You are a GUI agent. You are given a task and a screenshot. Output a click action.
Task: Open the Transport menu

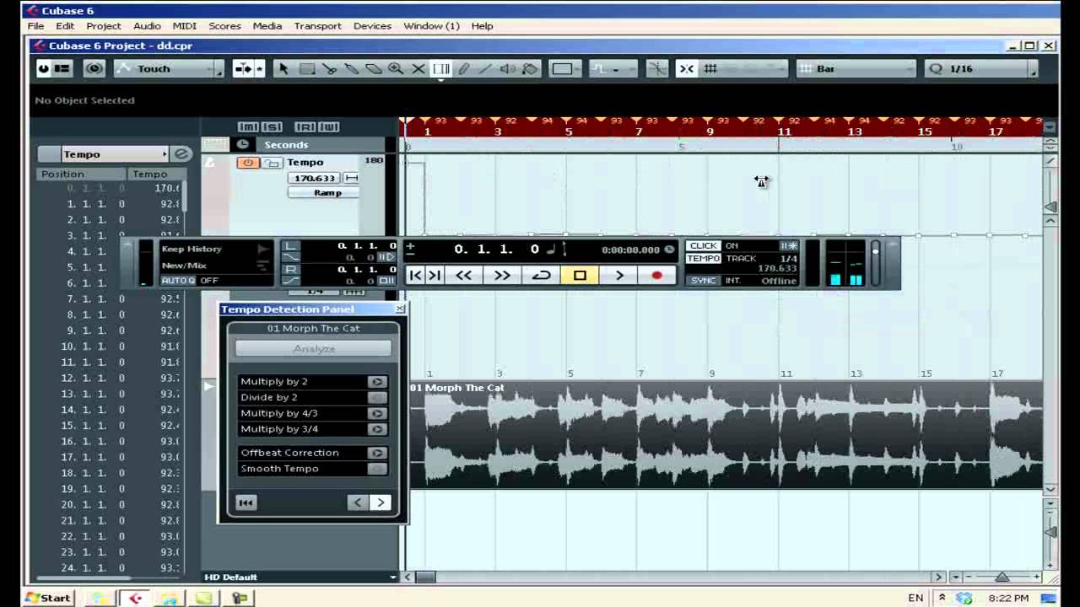(317, 25)
